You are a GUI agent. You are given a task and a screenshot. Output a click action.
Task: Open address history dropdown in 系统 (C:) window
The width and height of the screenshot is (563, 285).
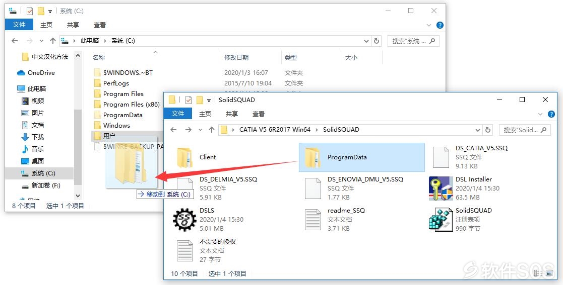(x=366, y=41)
